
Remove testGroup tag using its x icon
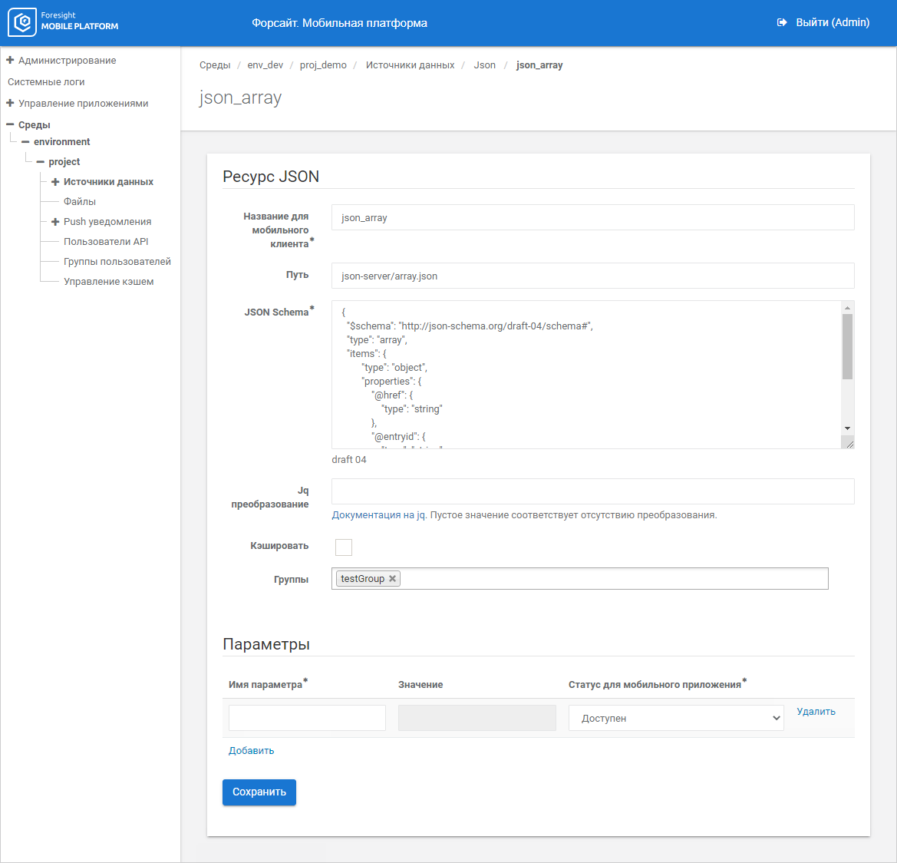click(x=393, y=579)
